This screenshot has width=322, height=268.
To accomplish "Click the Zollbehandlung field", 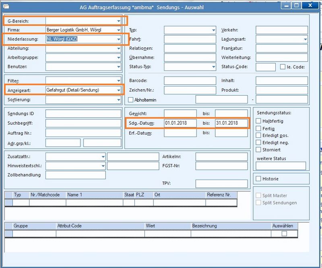I will tap(76, 175).
